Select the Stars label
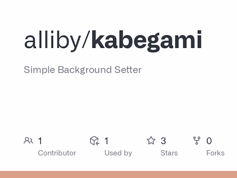 pos(169,153)
